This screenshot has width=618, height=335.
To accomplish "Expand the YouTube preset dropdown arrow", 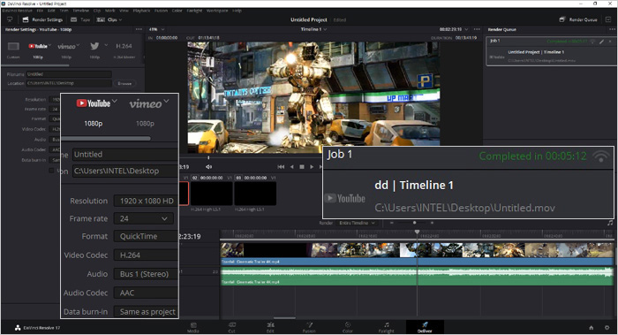I will [x=50, y=45].
